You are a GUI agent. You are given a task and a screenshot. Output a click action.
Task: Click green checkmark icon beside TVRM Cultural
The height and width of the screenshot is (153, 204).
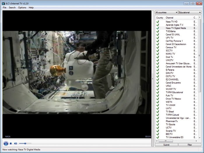click(158, 115)
